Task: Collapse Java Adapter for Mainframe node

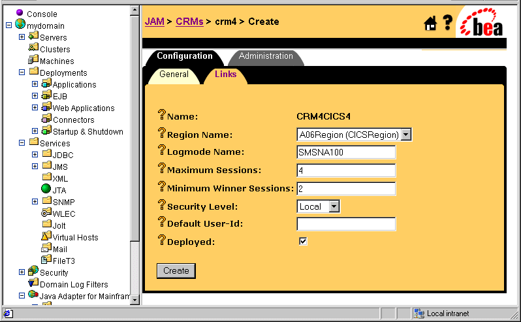Action: click(22, 295)
